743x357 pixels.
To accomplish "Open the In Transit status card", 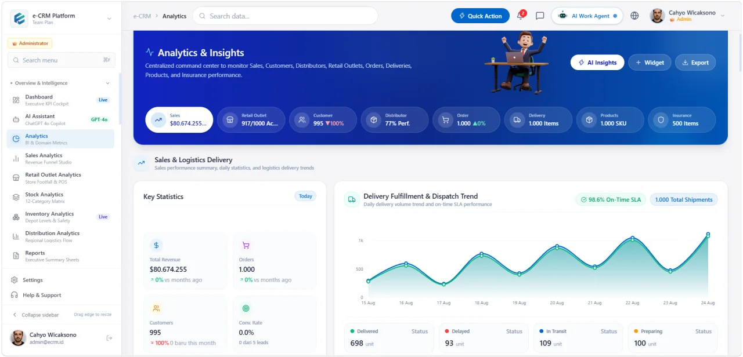I will click(x=578, y=338).
